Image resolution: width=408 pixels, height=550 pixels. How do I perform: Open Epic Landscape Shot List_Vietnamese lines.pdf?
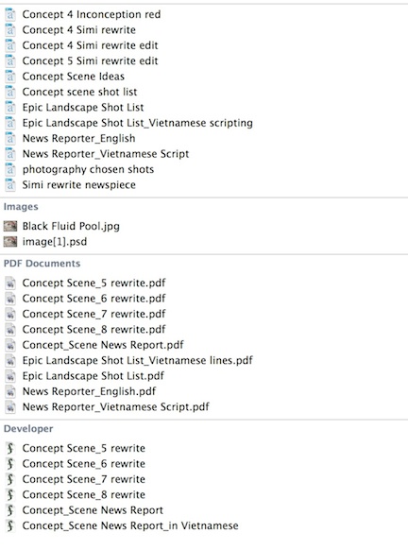pos(137,360)
